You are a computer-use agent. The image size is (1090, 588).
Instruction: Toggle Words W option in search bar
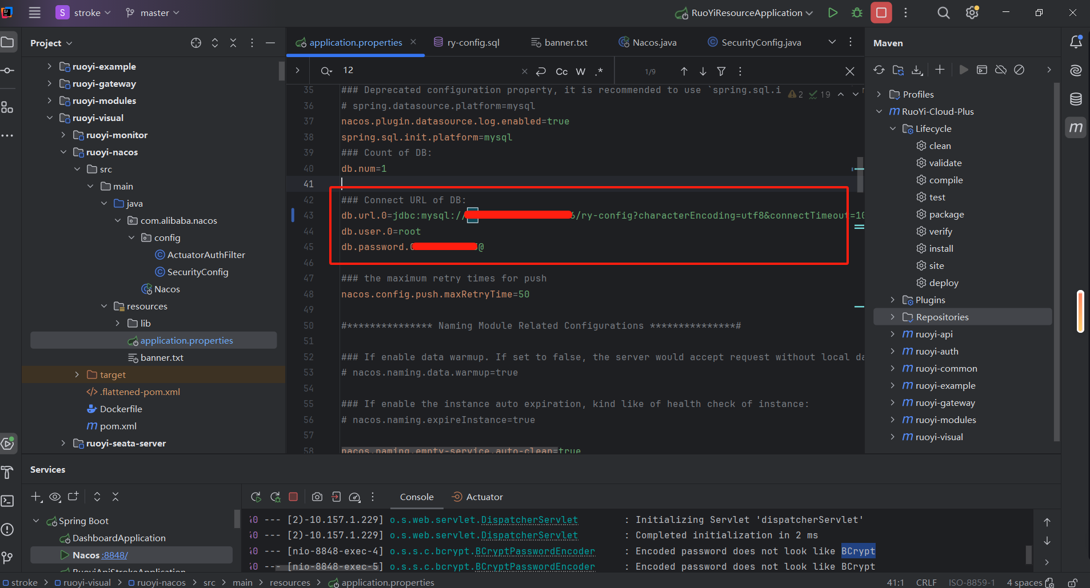(581, 71)
